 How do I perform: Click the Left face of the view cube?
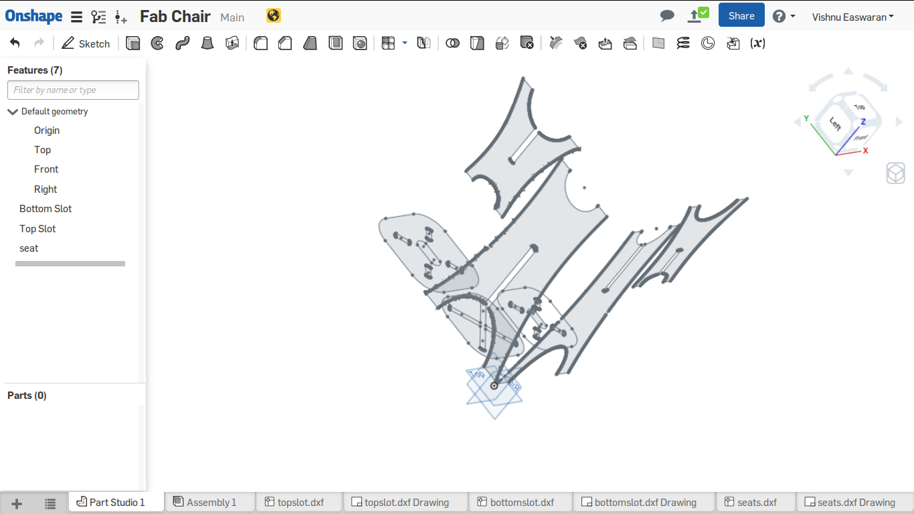tap(835, 123)
